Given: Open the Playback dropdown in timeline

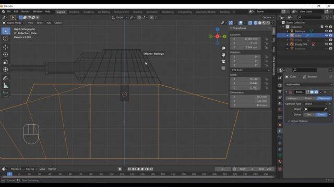Looking at the screenshot, I should [x=17, y=169].
